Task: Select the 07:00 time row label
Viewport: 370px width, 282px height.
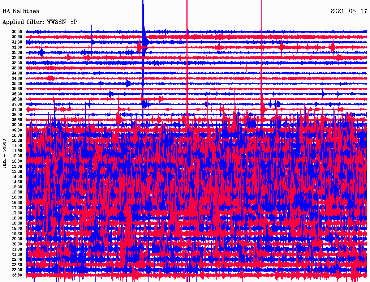Action: pyautogui.click(x=17, y=104)
